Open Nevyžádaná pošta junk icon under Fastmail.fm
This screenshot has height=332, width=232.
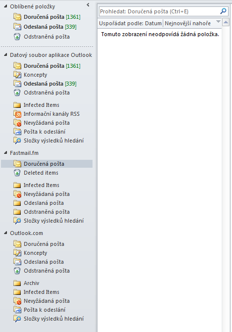[x=17, y=194]
